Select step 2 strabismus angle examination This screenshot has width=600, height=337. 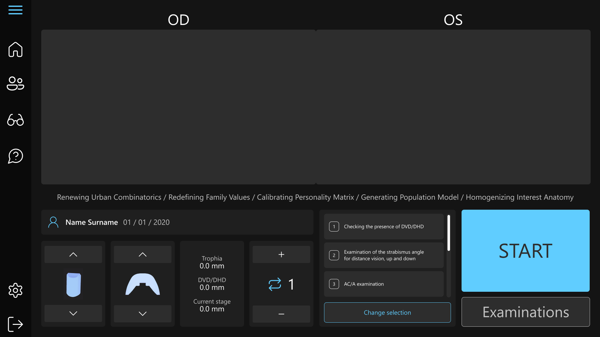(x=384, y=255)
